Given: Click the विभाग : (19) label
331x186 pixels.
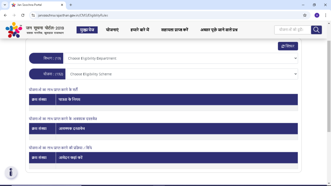Looking at the screenshot, I should (x=46, y=58).
